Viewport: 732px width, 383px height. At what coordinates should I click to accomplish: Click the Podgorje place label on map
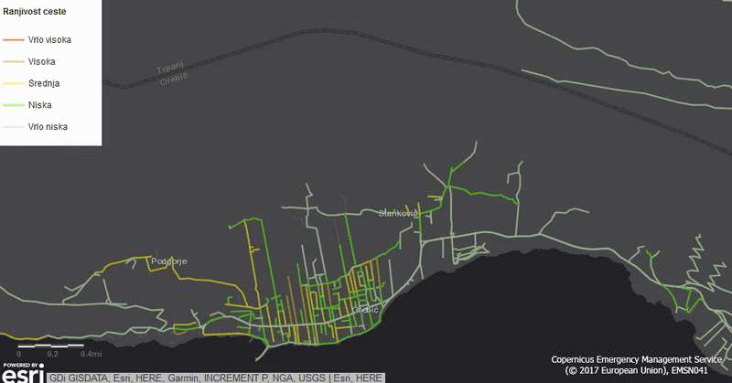click(168, 261)
